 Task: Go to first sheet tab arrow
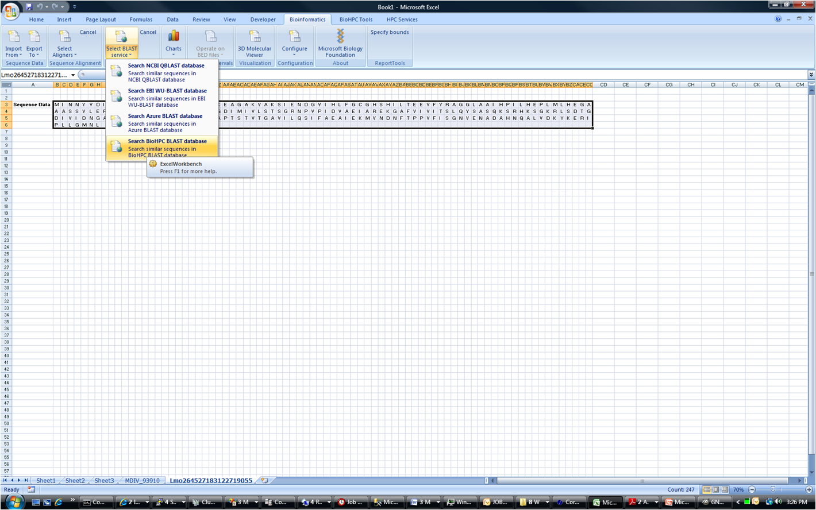point(5,480)
